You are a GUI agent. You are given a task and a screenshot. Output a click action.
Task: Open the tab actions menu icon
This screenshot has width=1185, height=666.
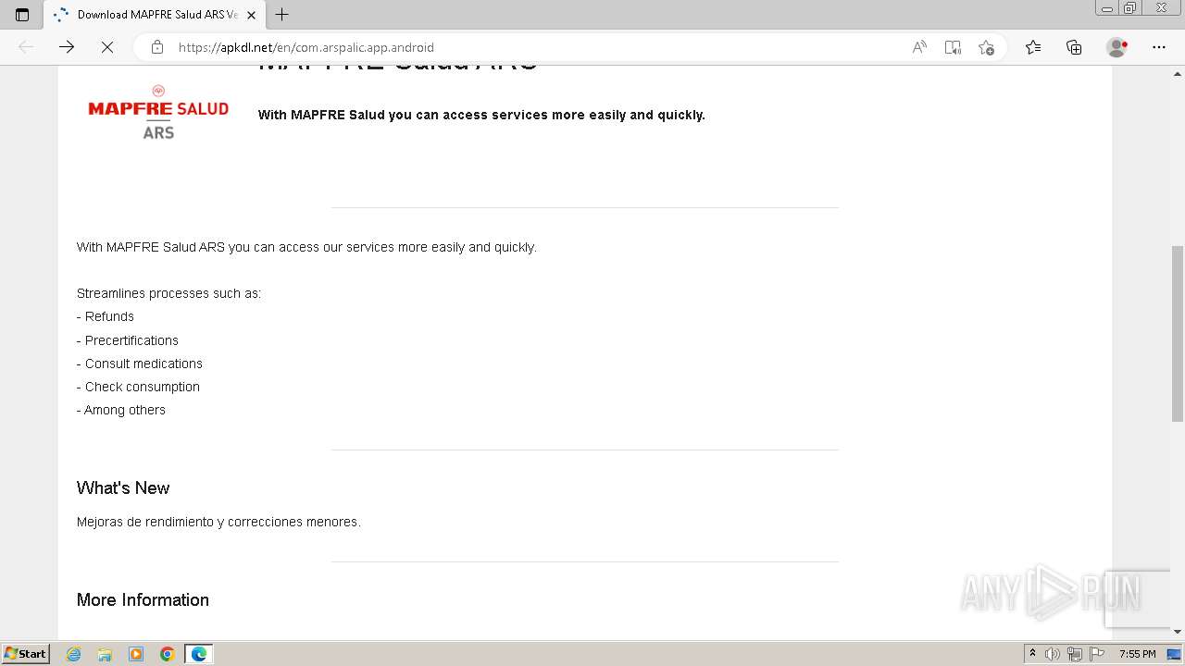pos(22,15)
